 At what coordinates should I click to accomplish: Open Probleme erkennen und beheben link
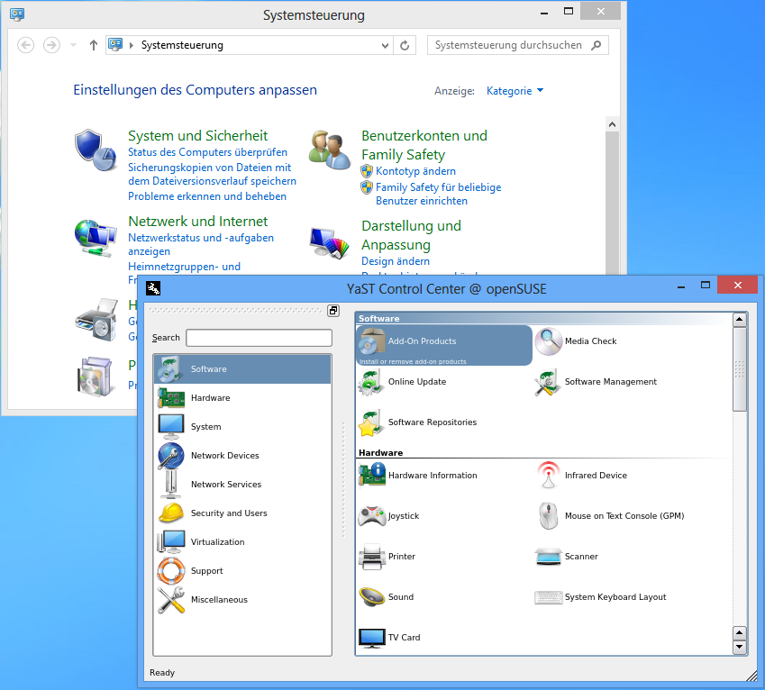207,196
